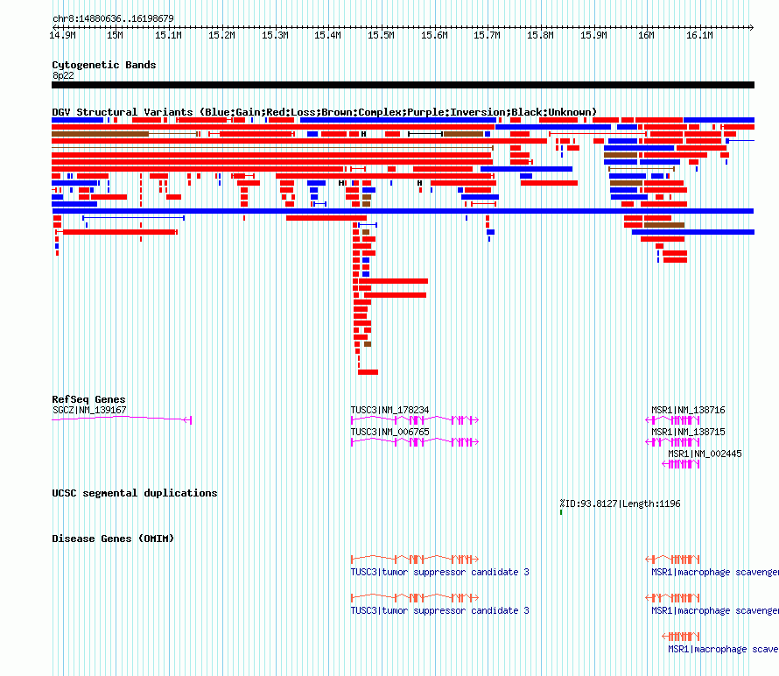Click the 16M ruler tick label
This screenshot has width=779, height=676.
point(646,35)
